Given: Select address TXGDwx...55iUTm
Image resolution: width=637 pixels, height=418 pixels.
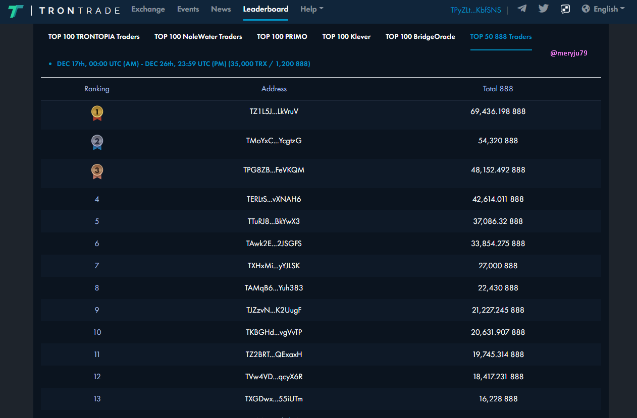Looking at the screenshot, I should click(274, 399).
